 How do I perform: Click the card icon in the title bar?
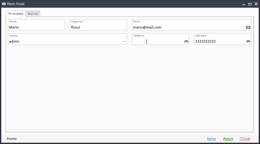point(4,4)
